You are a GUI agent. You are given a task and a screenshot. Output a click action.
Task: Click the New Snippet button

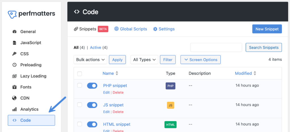(x=267, y=29)
